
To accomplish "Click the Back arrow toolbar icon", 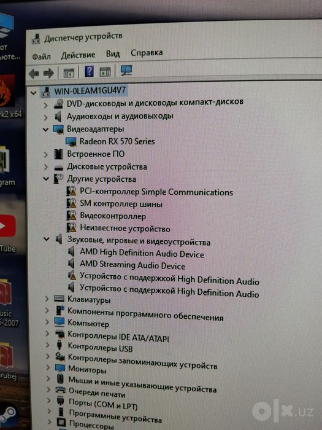I will click(x=34, y=74).
